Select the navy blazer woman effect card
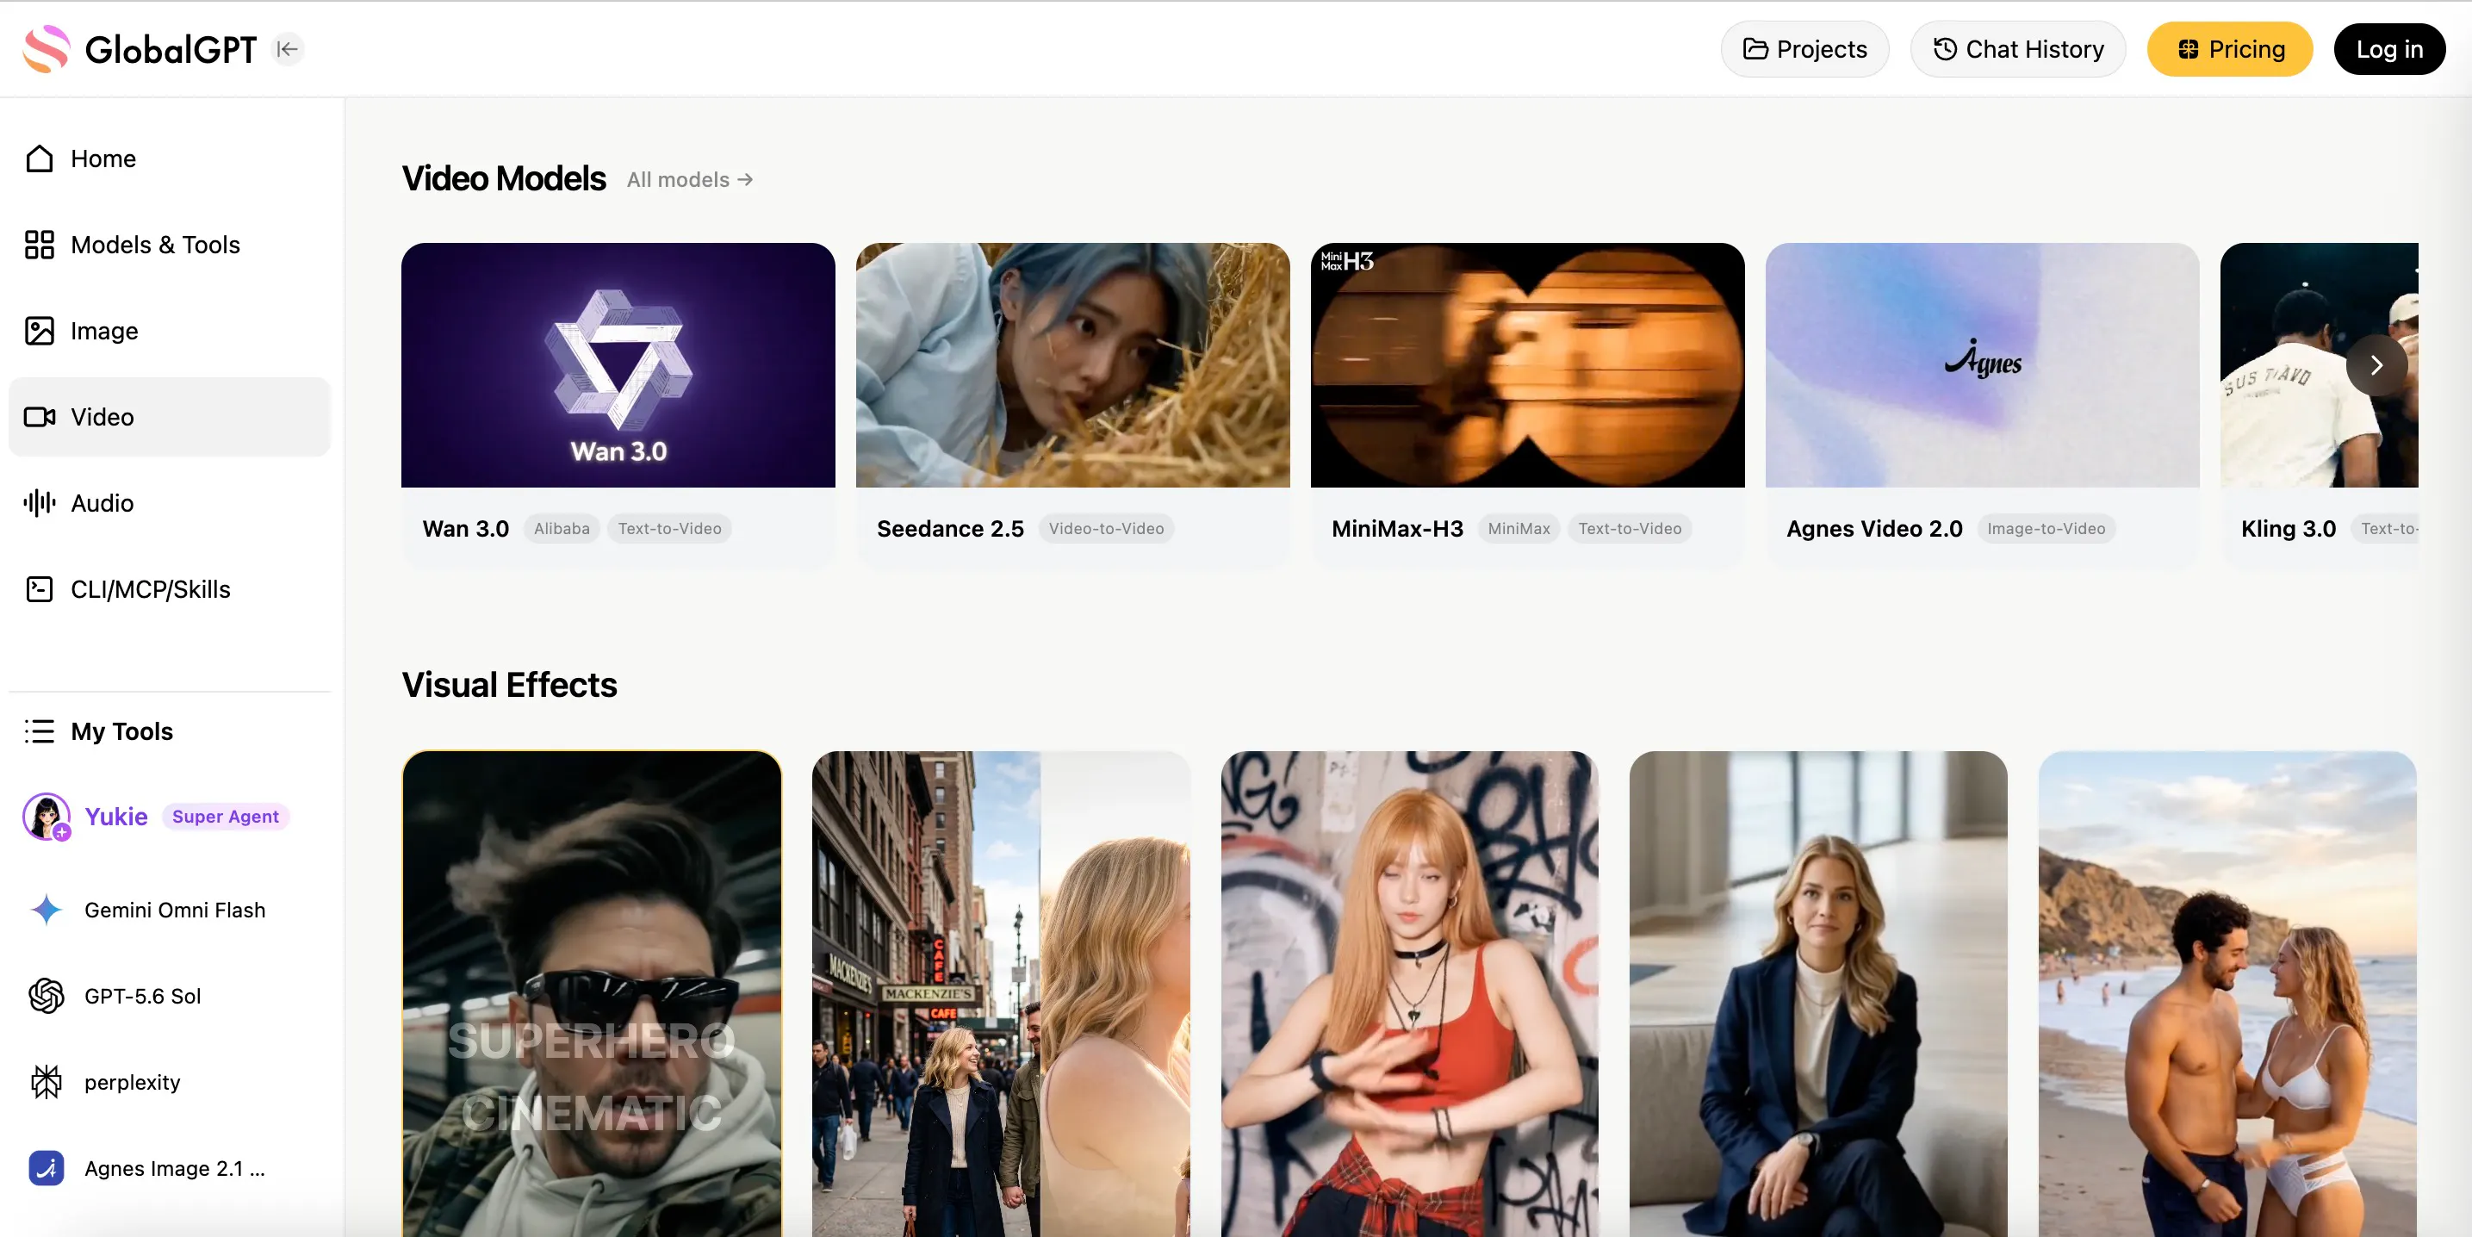The image size is (2472, 1237). 1818,993
